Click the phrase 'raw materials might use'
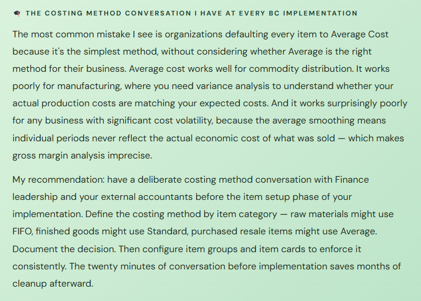The image size is (421, 301). point(341,214)
